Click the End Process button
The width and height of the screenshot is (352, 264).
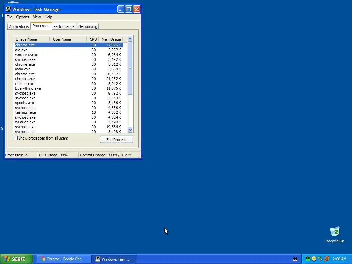(117, 140)
